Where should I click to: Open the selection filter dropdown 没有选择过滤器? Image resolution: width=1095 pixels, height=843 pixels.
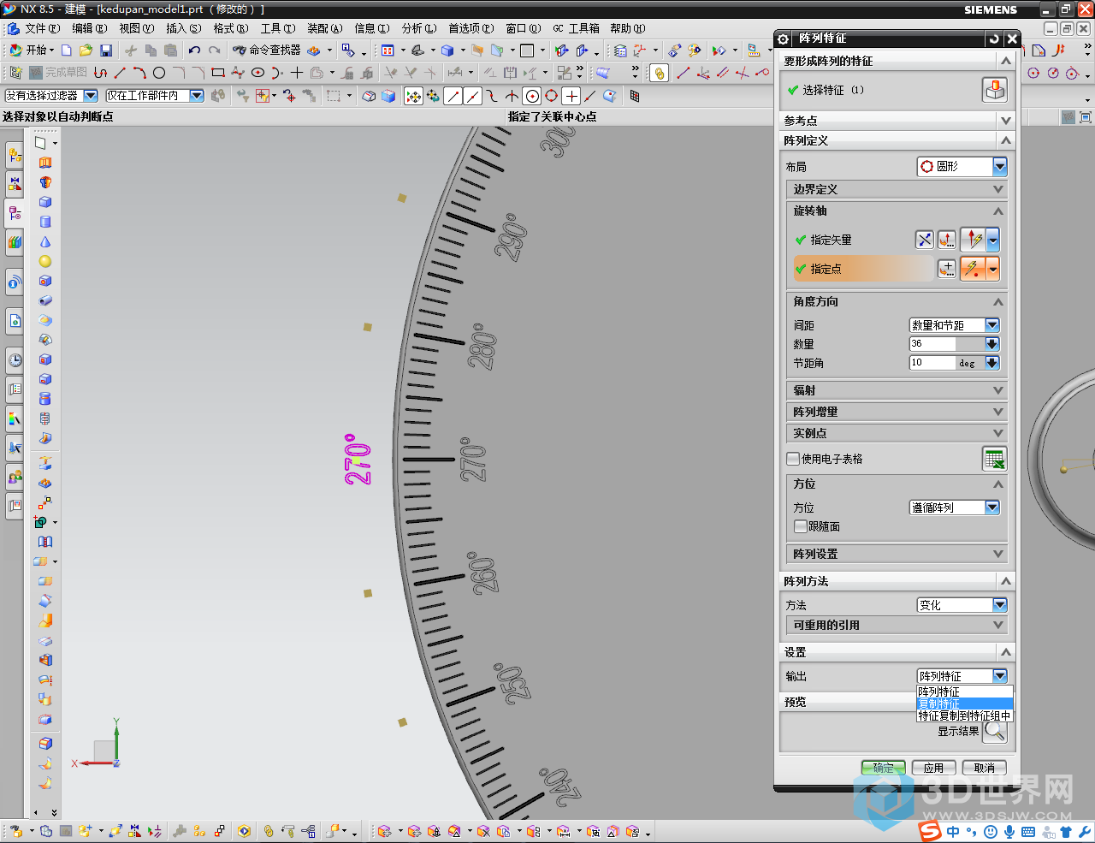51,96
